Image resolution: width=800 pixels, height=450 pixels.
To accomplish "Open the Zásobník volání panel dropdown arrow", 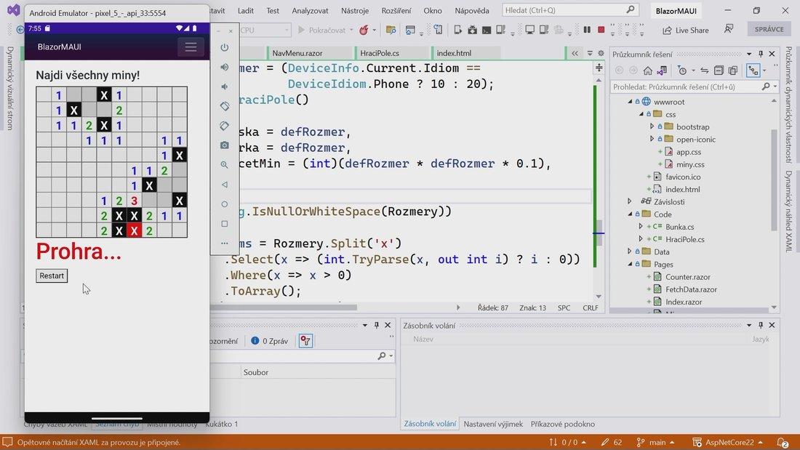I will tap(749, 325).
